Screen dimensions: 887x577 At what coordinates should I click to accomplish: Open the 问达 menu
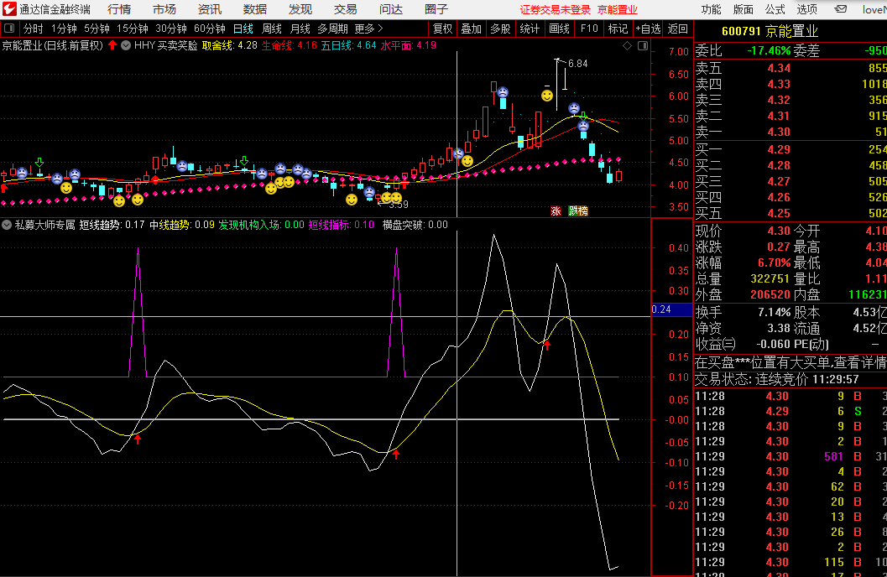[390, 9]
